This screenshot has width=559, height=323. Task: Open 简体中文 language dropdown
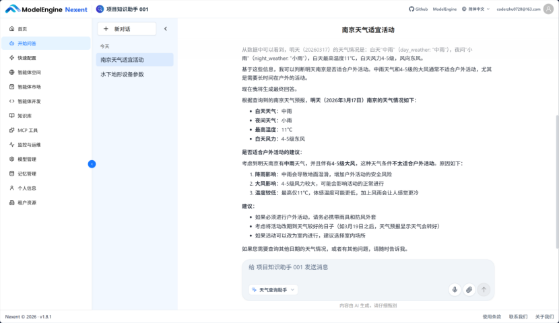[x=475, y=9]
